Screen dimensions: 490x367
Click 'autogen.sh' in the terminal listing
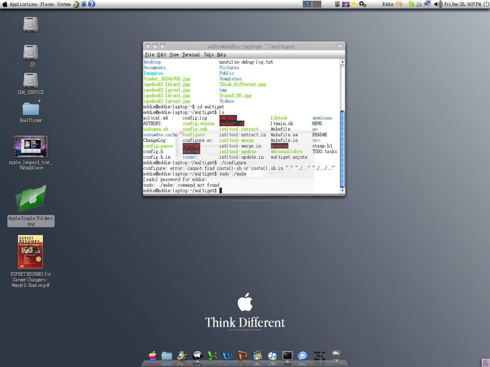tap(156, 129)
